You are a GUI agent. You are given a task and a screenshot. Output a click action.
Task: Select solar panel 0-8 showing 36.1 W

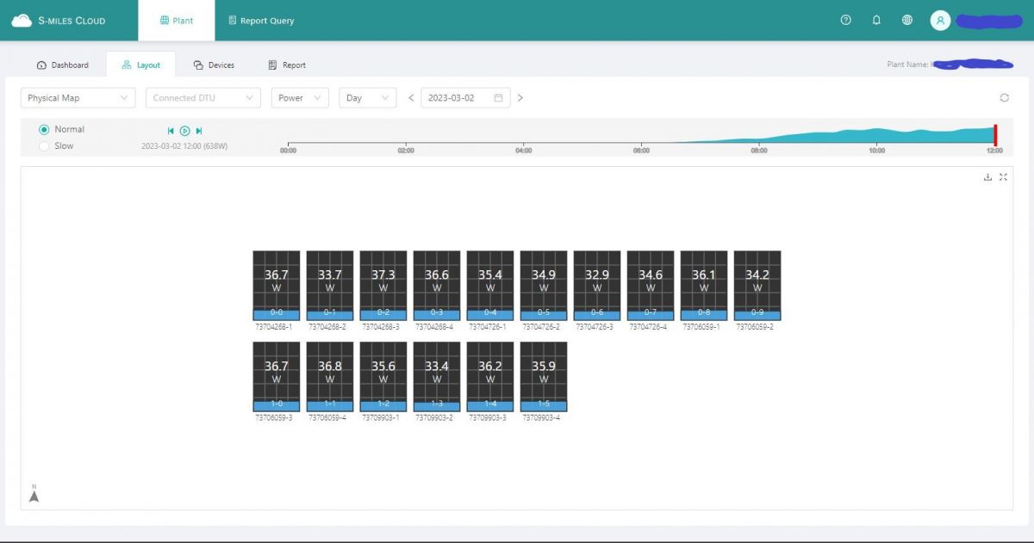click(x=704, y=286)
